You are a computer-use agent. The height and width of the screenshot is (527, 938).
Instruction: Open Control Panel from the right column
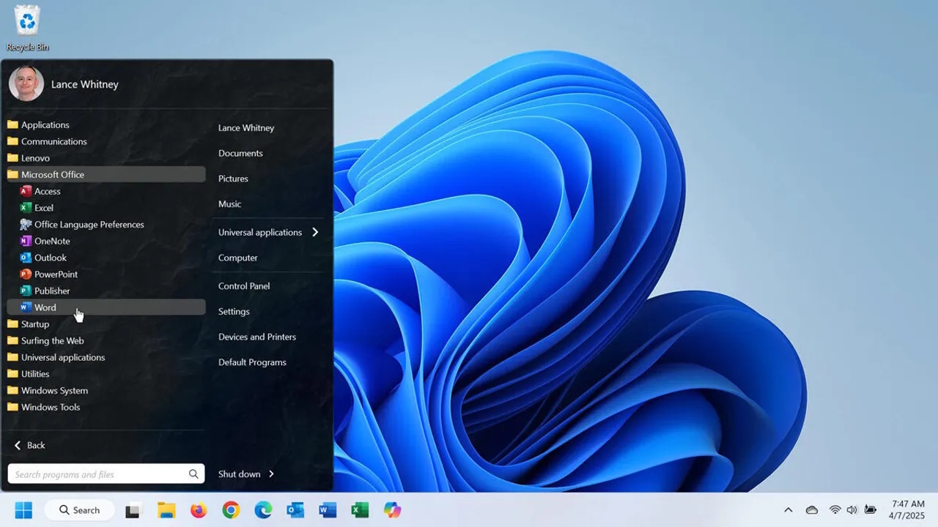click(x=244, y=286)
